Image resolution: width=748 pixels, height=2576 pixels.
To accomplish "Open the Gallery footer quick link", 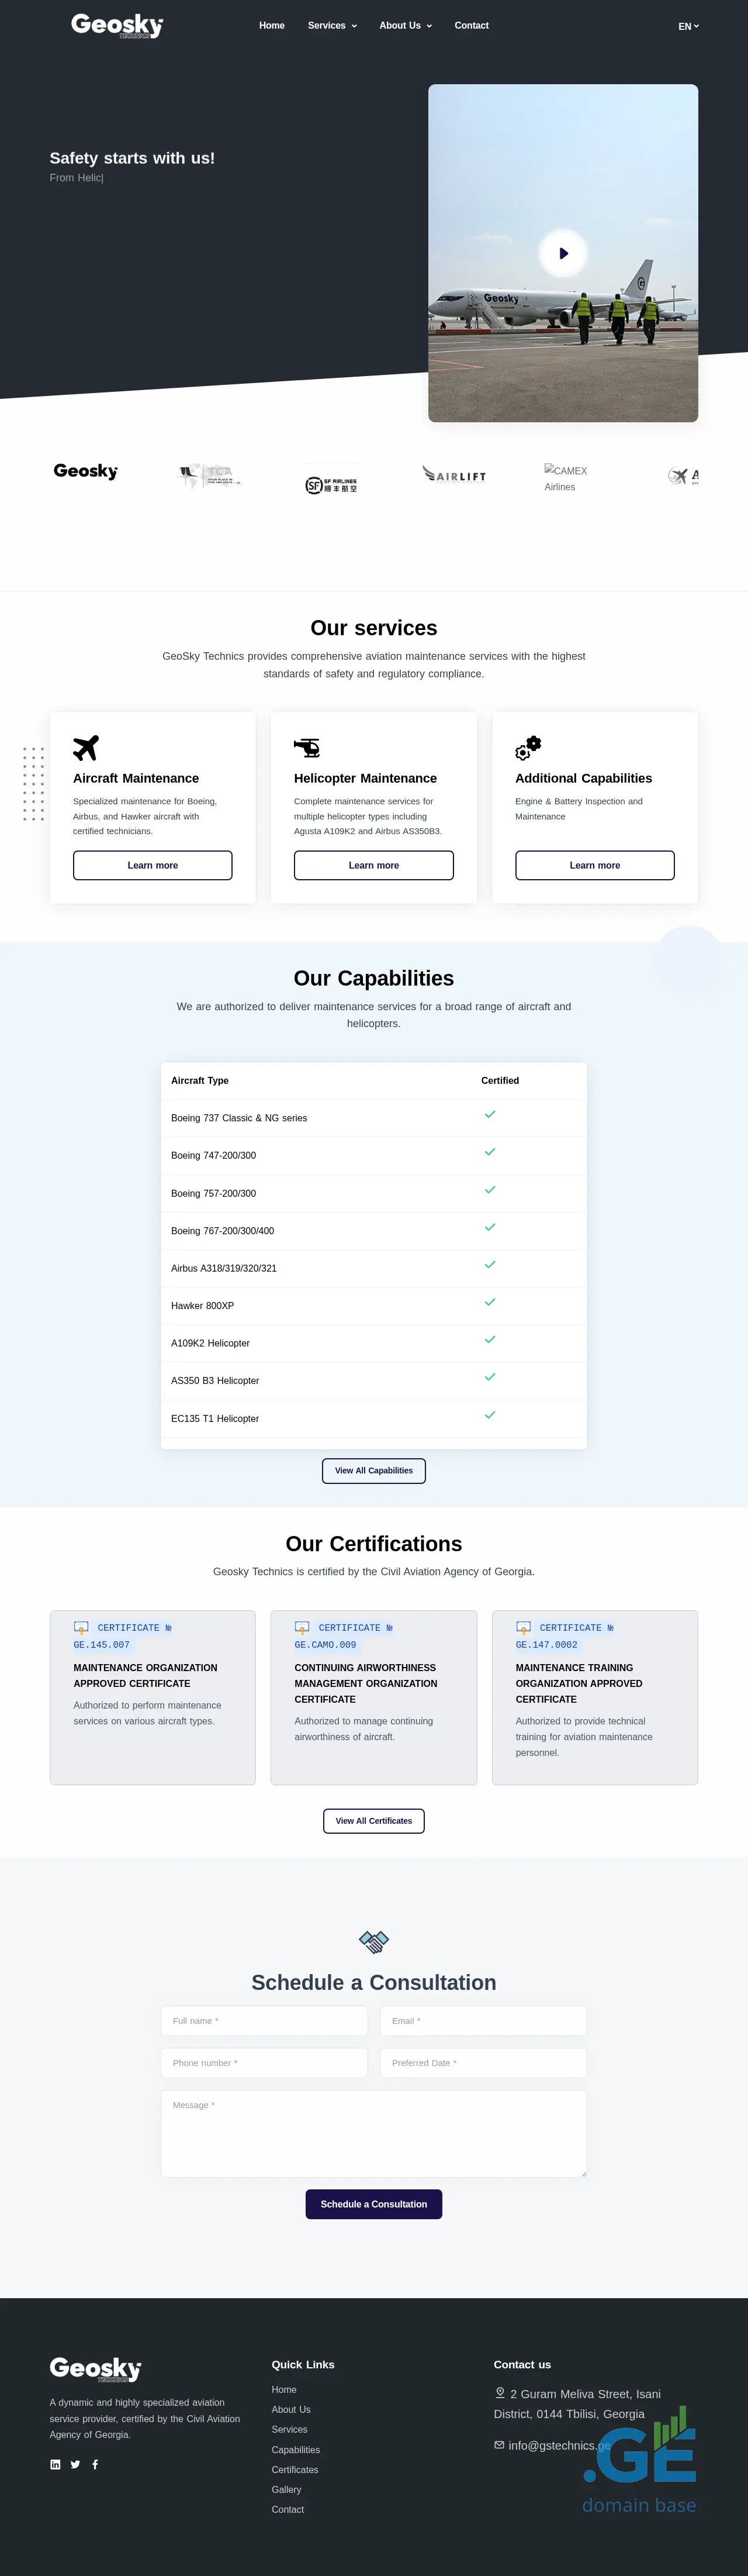I will coord(286,2489).
